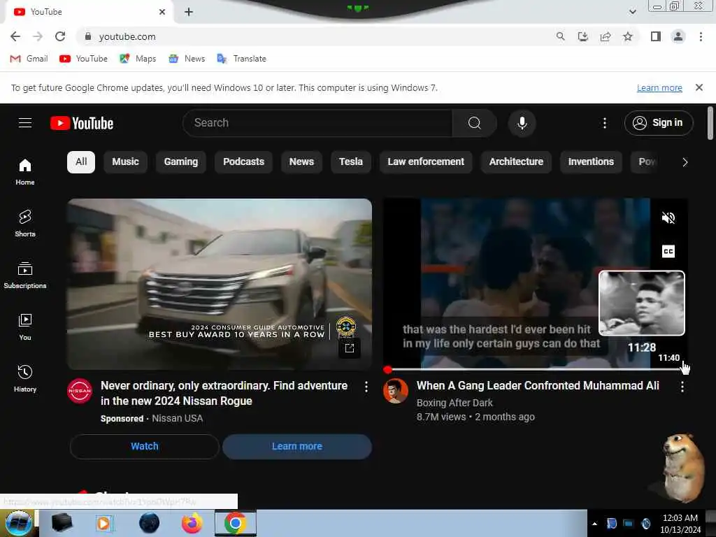716x537 pixels.
Task: Expand tab search dropdown arrow
Action: [632, 12]
